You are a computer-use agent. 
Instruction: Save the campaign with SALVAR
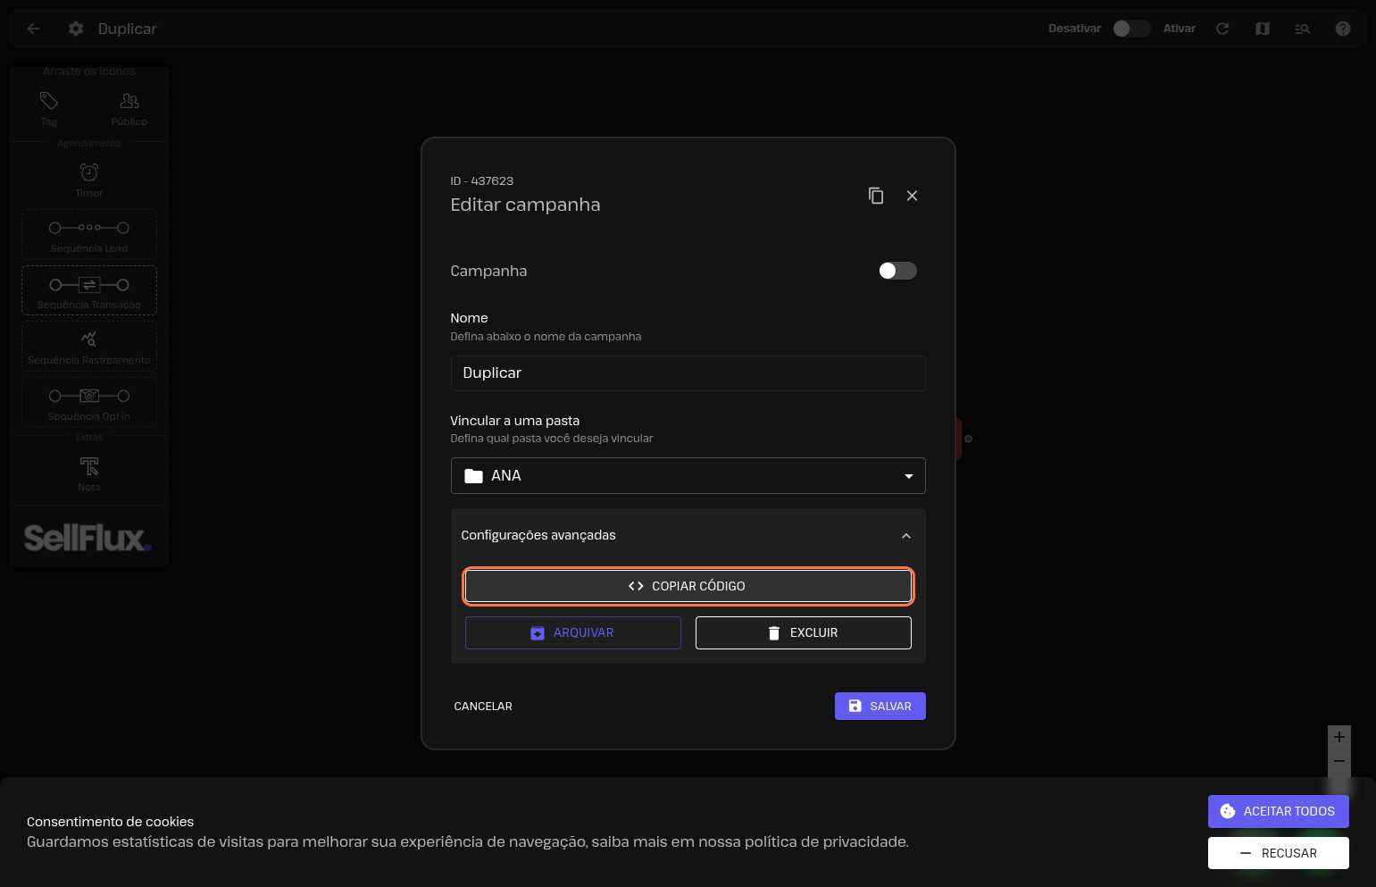(x=880, y=706)
